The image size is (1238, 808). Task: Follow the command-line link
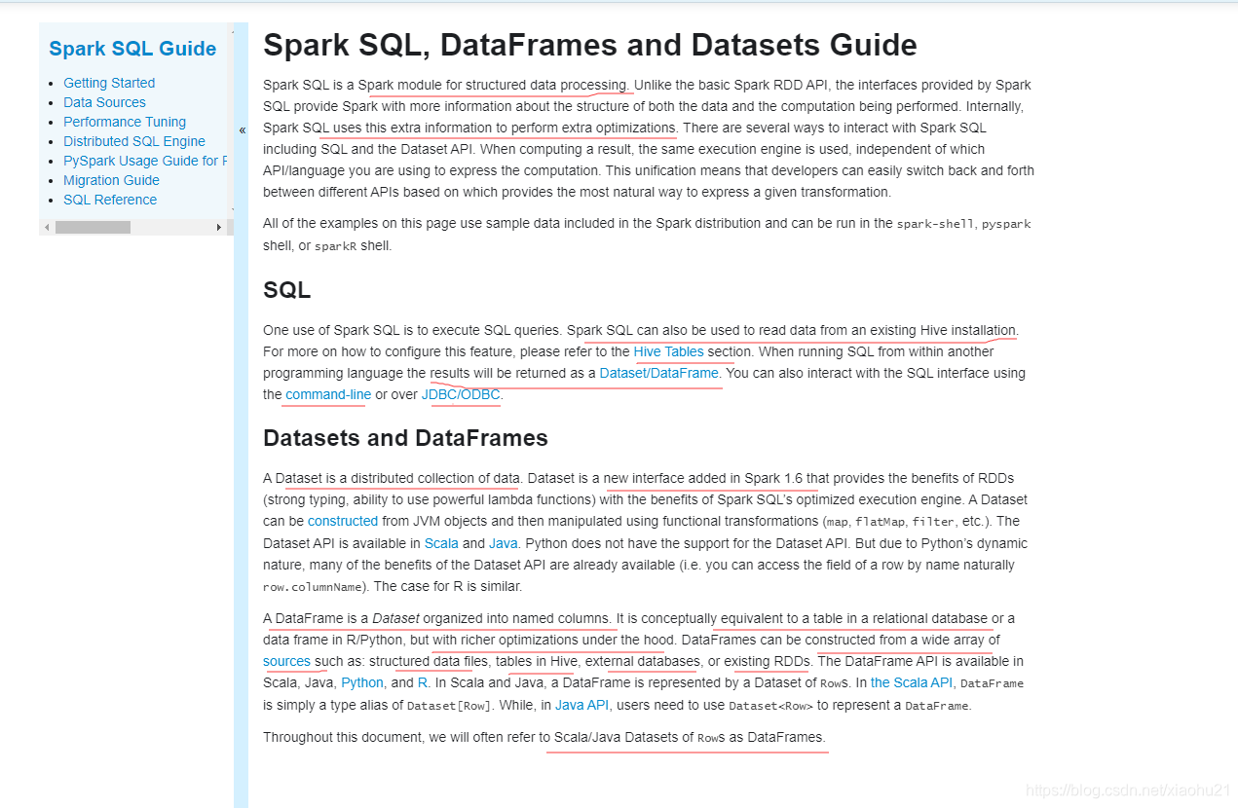click(x=328, y=394)
